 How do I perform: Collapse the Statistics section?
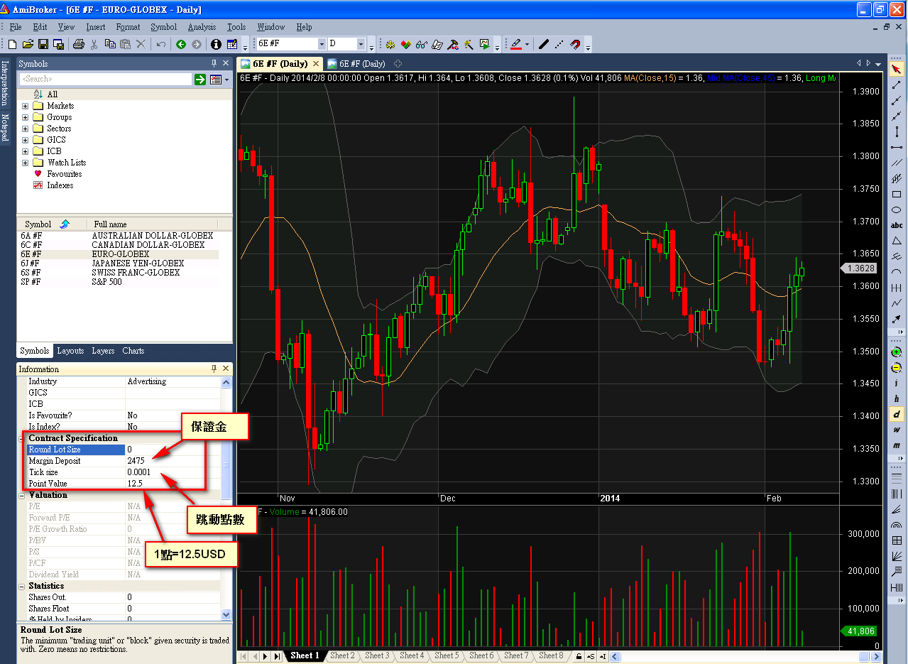point(22,586)
